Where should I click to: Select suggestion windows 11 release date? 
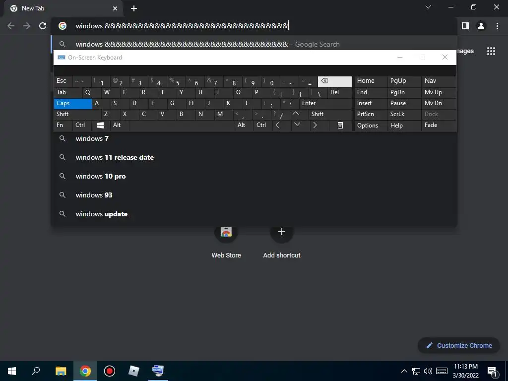tap(254, 157)
